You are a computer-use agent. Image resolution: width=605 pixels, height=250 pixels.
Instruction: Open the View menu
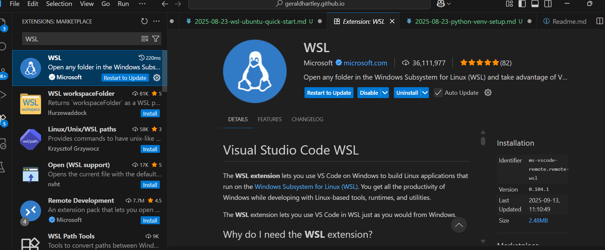click(87, 4)
